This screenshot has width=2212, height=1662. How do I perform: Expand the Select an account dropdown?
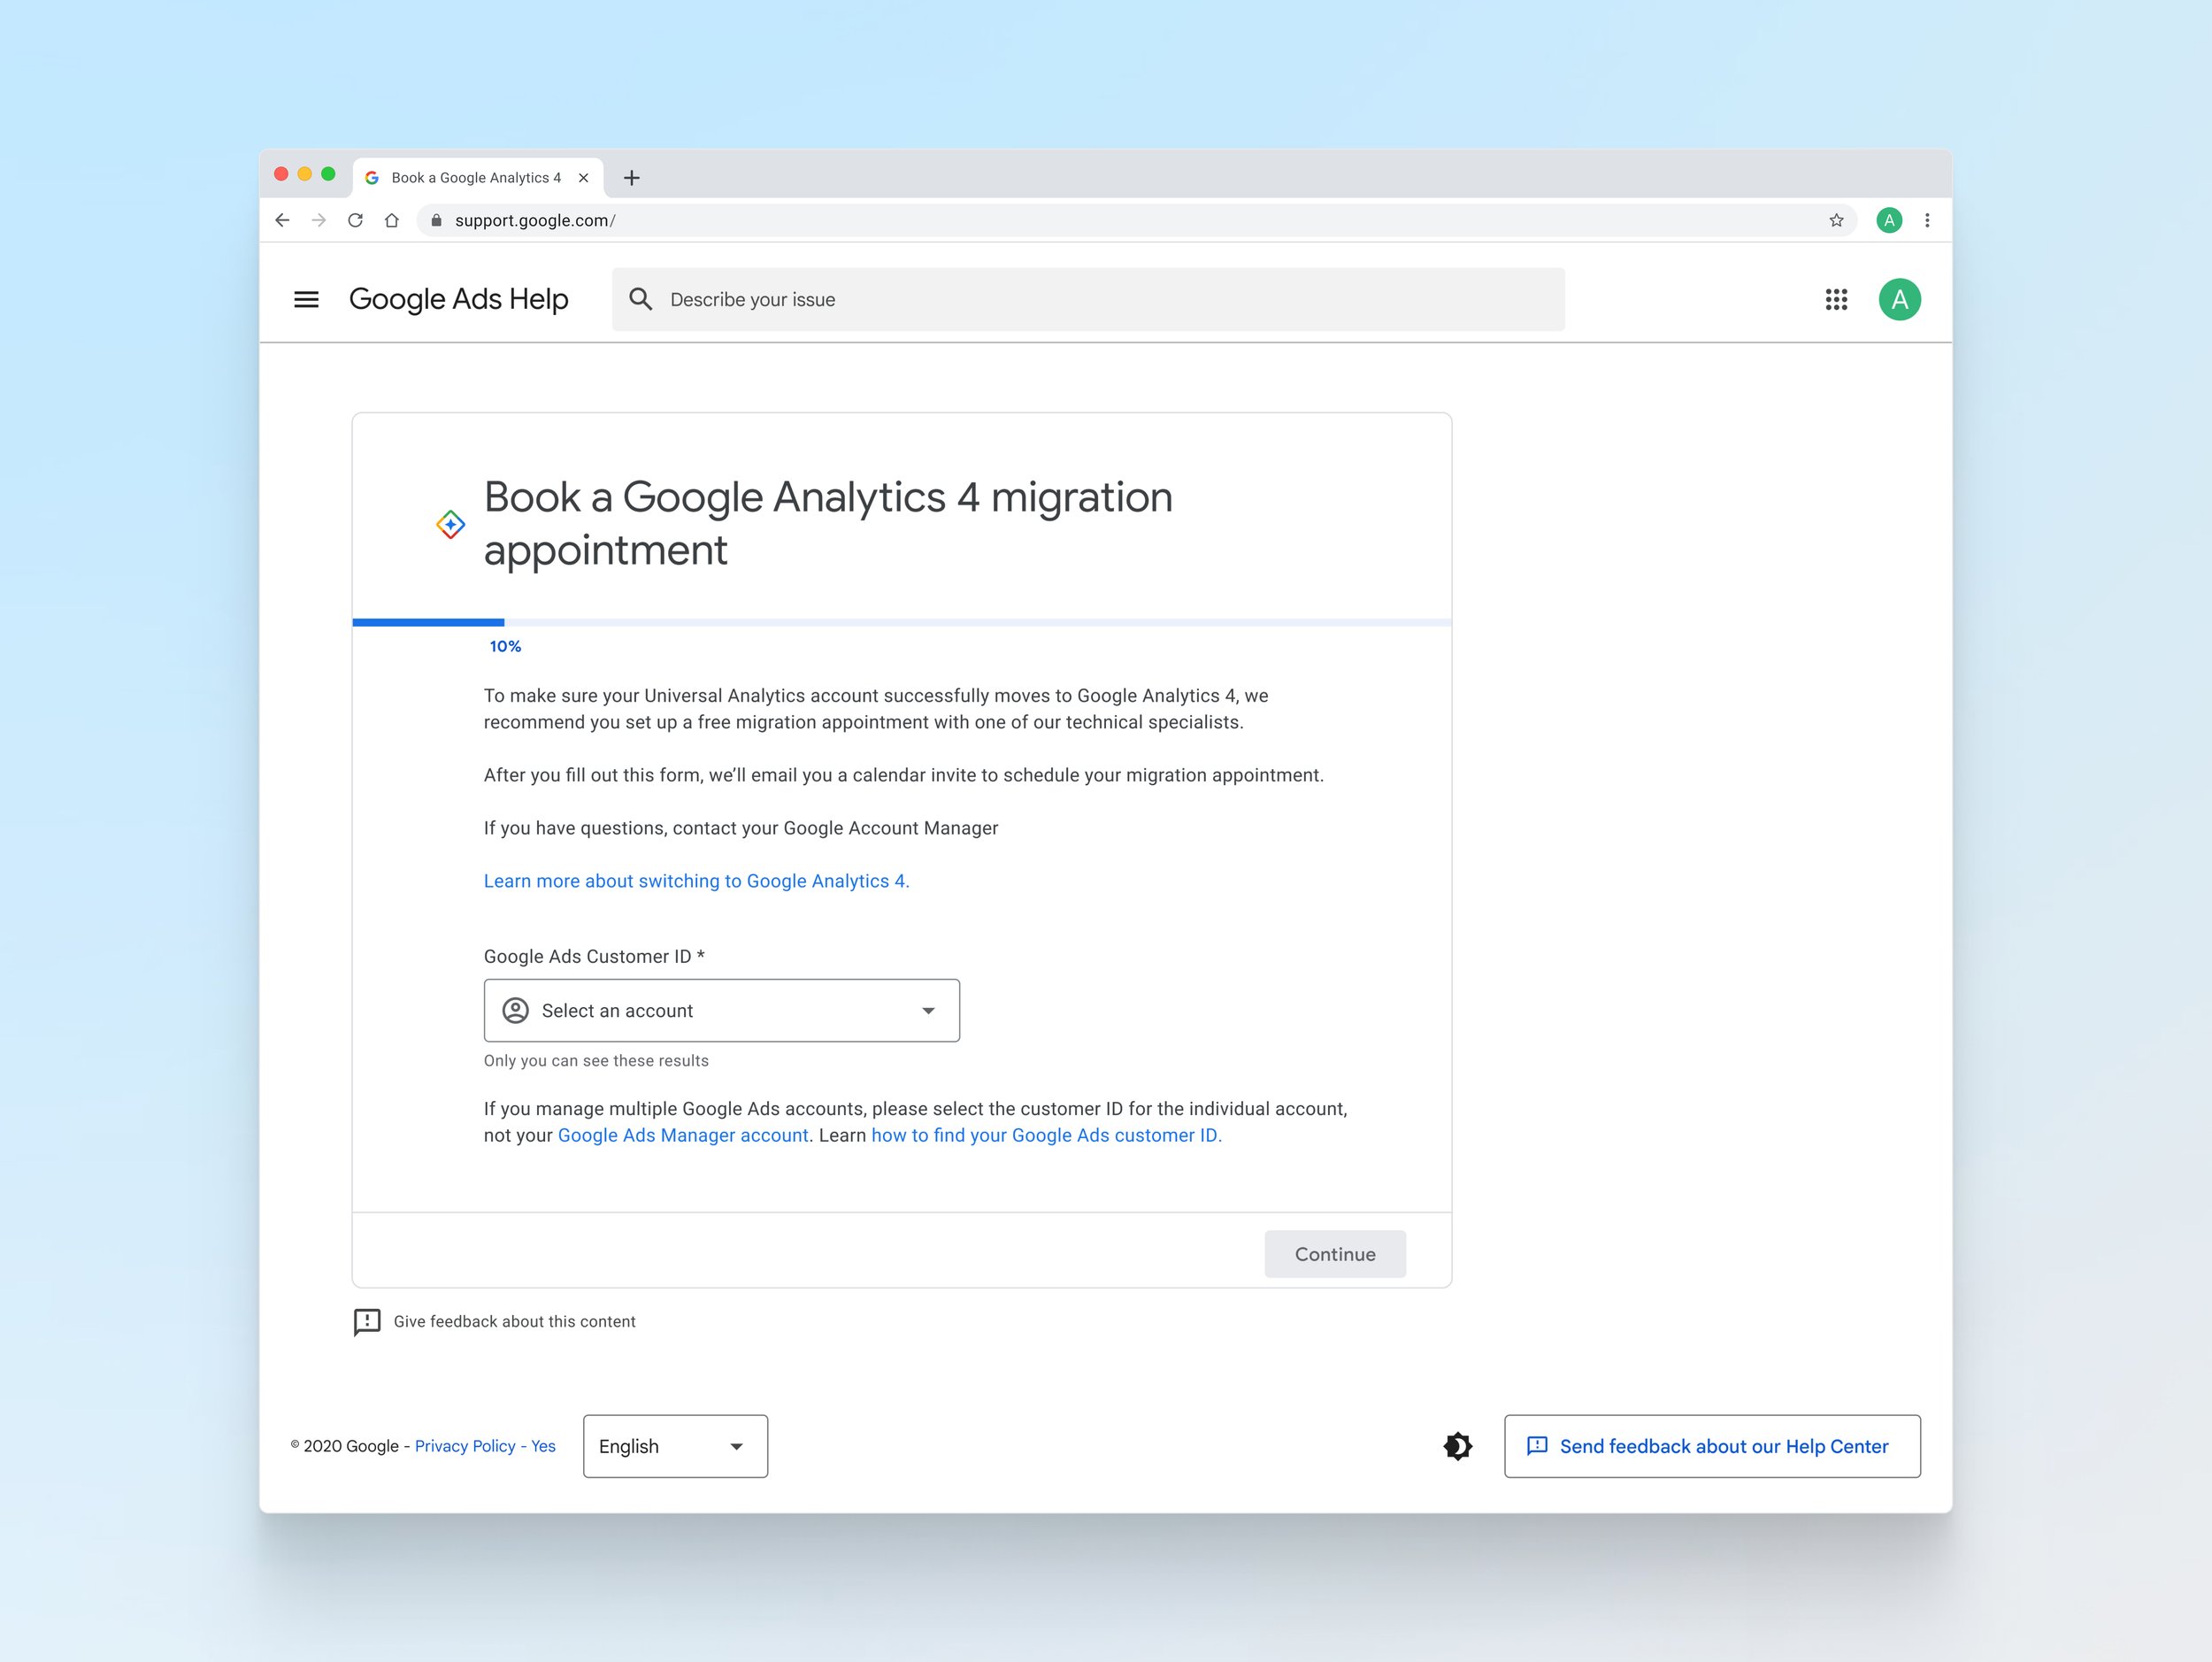[x=722, y=1010]
